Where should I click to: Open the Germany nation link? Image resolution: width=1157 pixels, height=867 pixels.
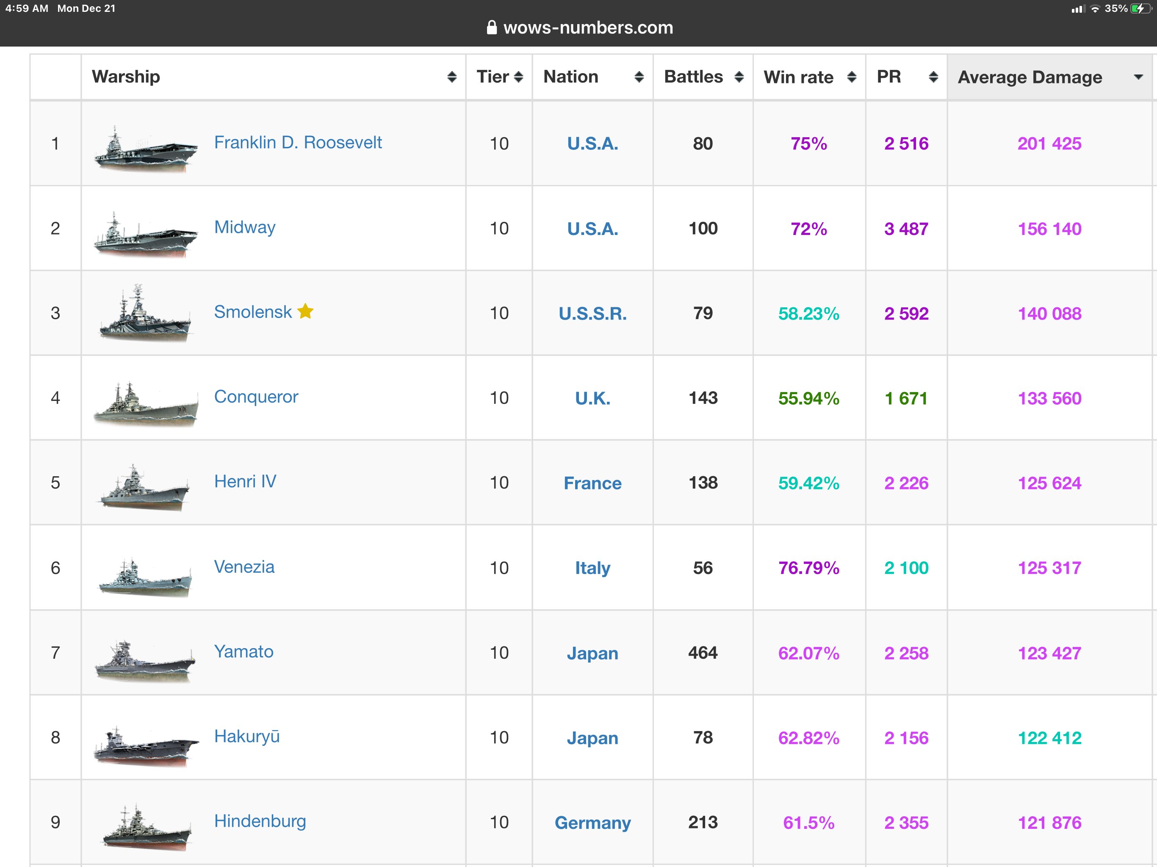click(x=592, y=823)
